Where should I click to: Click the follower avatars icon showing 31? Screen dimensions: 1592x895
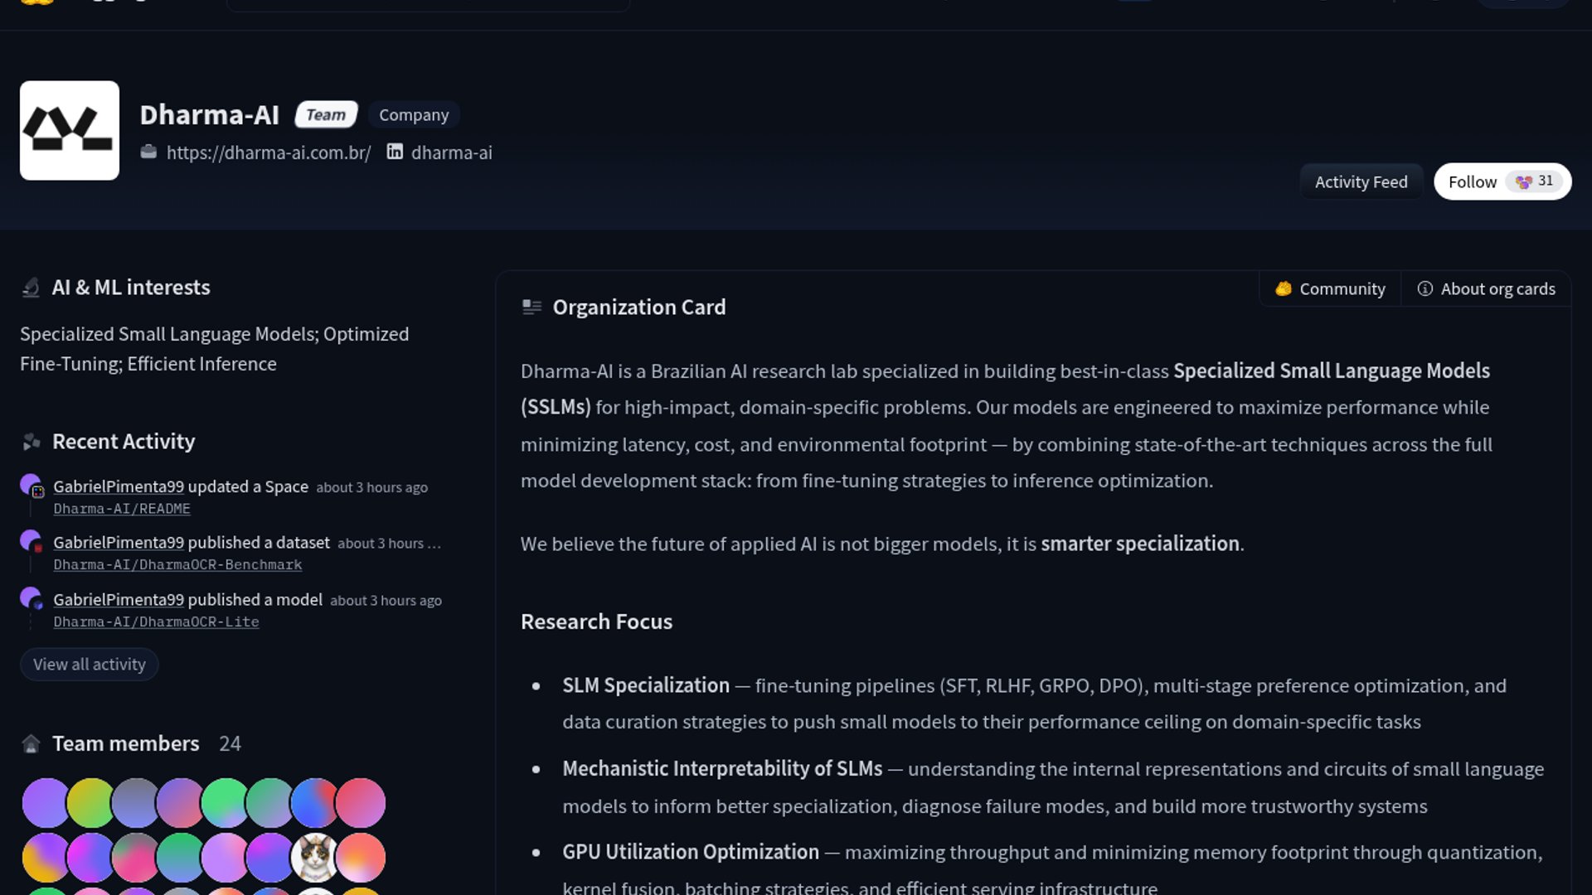pyautogui.click(x=1524, y=181)
